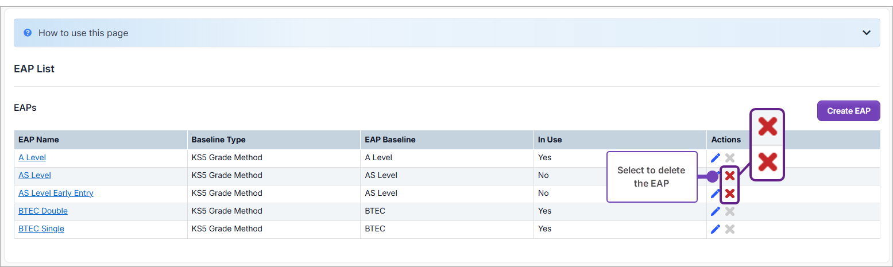Click the grey delete cross for BTEC Single
This screenshot has width=893, height=267.
pos(730,229)
